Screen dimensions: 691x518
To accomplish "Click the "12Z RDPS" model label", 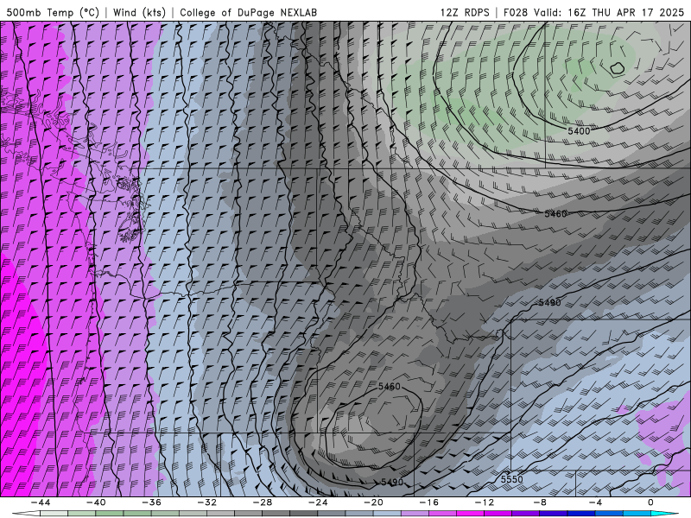I will (465, 12).
